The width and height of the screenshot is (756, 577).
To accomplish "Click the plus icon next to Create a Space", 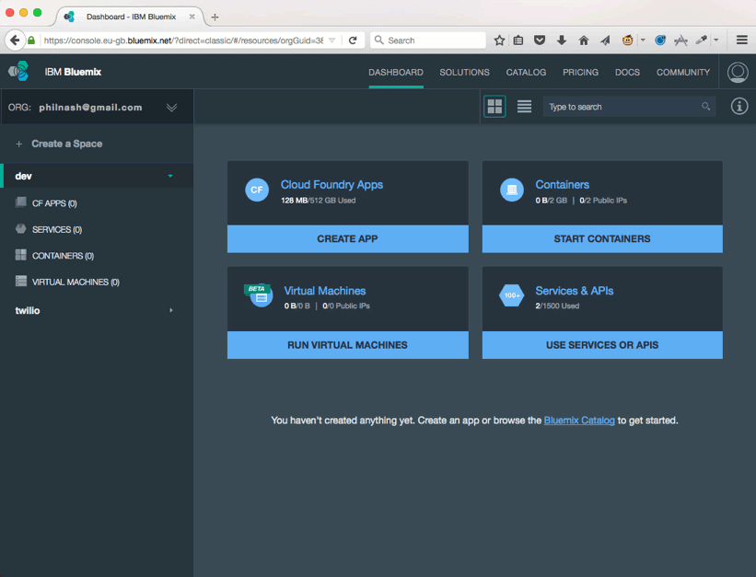I will click(18, 144).
